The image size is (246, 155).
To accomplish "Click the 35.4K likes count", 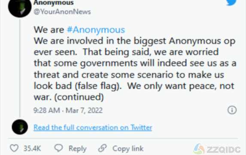I will pos(32,148).
